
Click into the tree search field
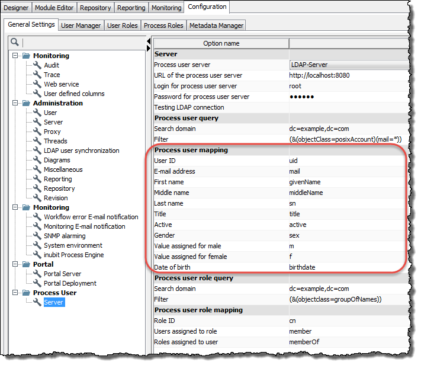click(83, 43)
